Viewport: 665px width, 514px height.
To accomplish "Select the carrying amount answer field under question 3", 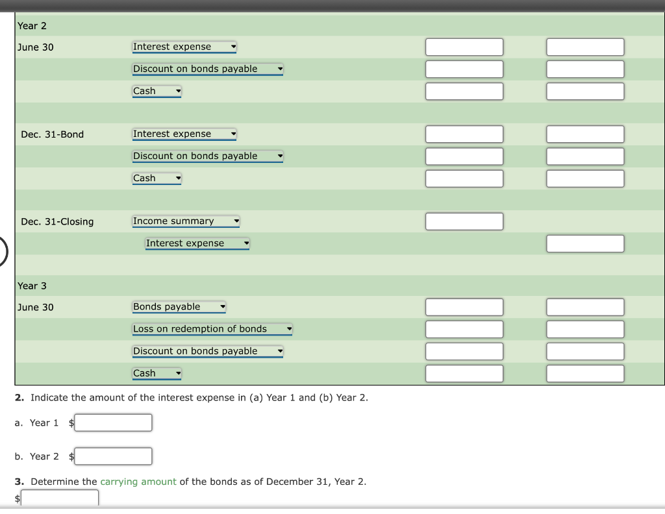I will 60,498.
